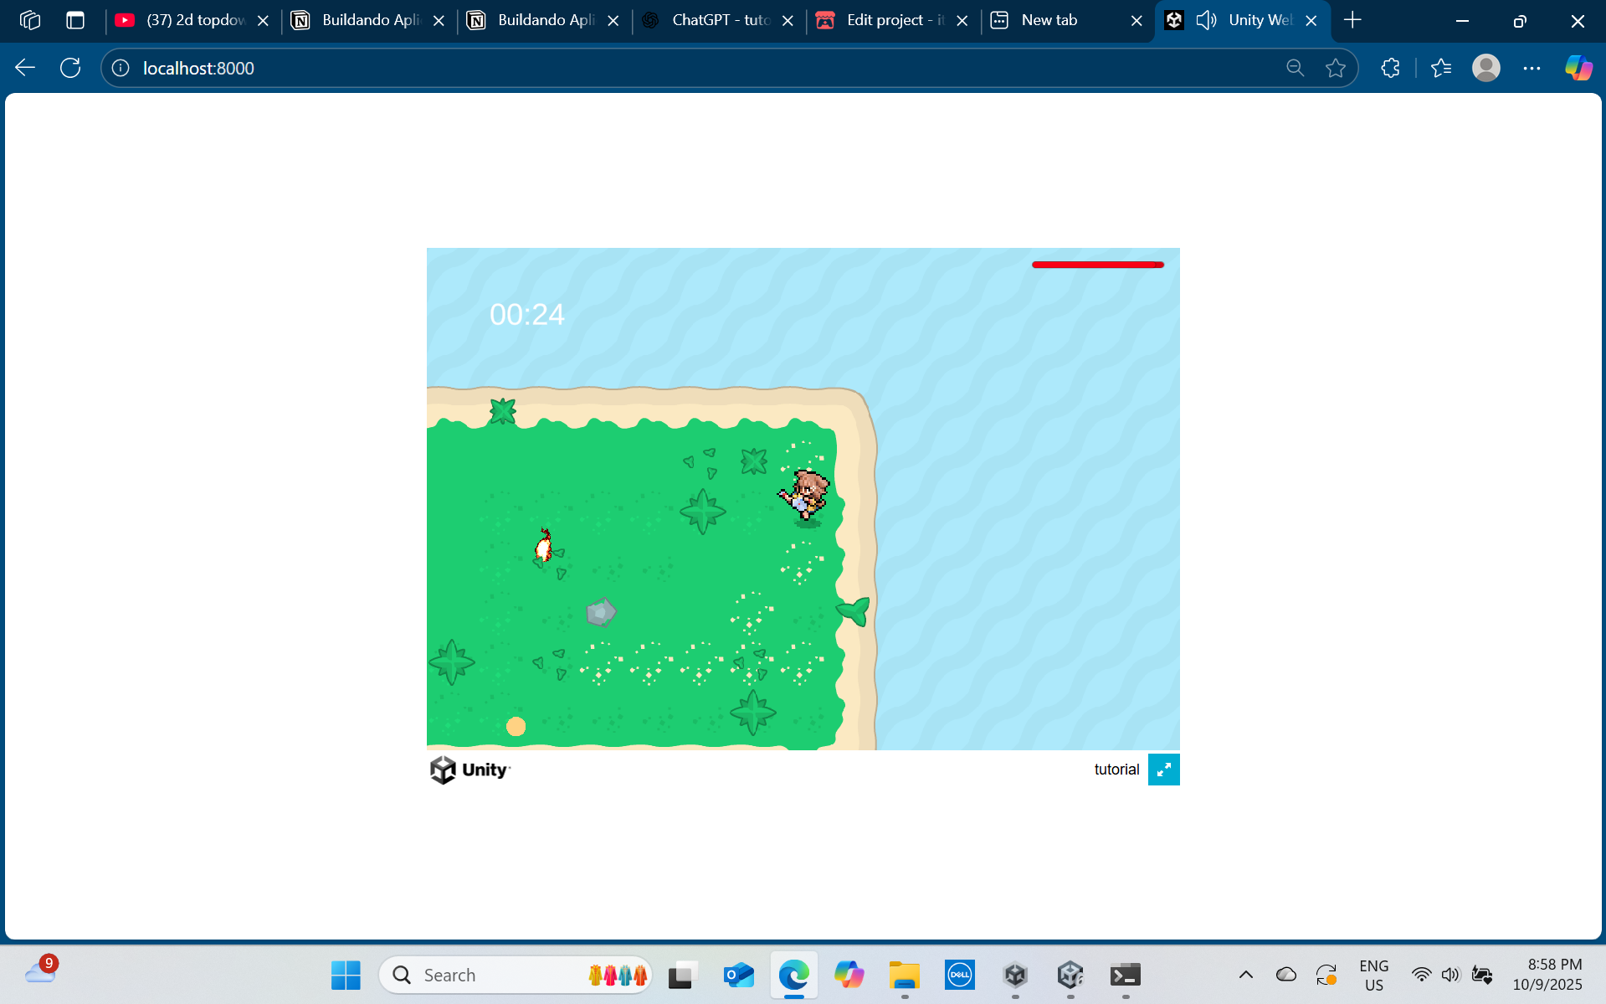Open the workspaces icon in the title bar

click(x=30, y=20)
